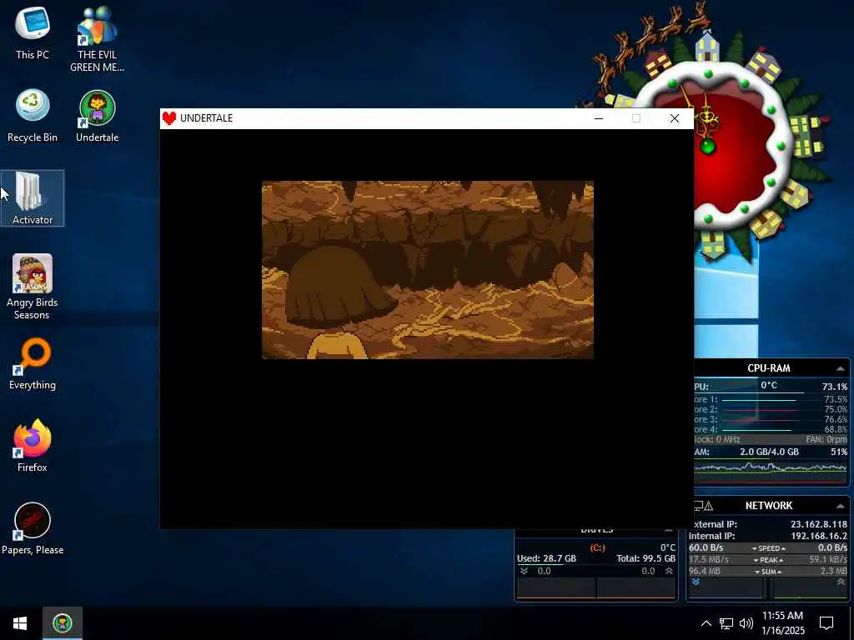The width and height of the screenshot is (854, 640).
Task: Click the drive write up-chevron icon
Action: [669, 571]
